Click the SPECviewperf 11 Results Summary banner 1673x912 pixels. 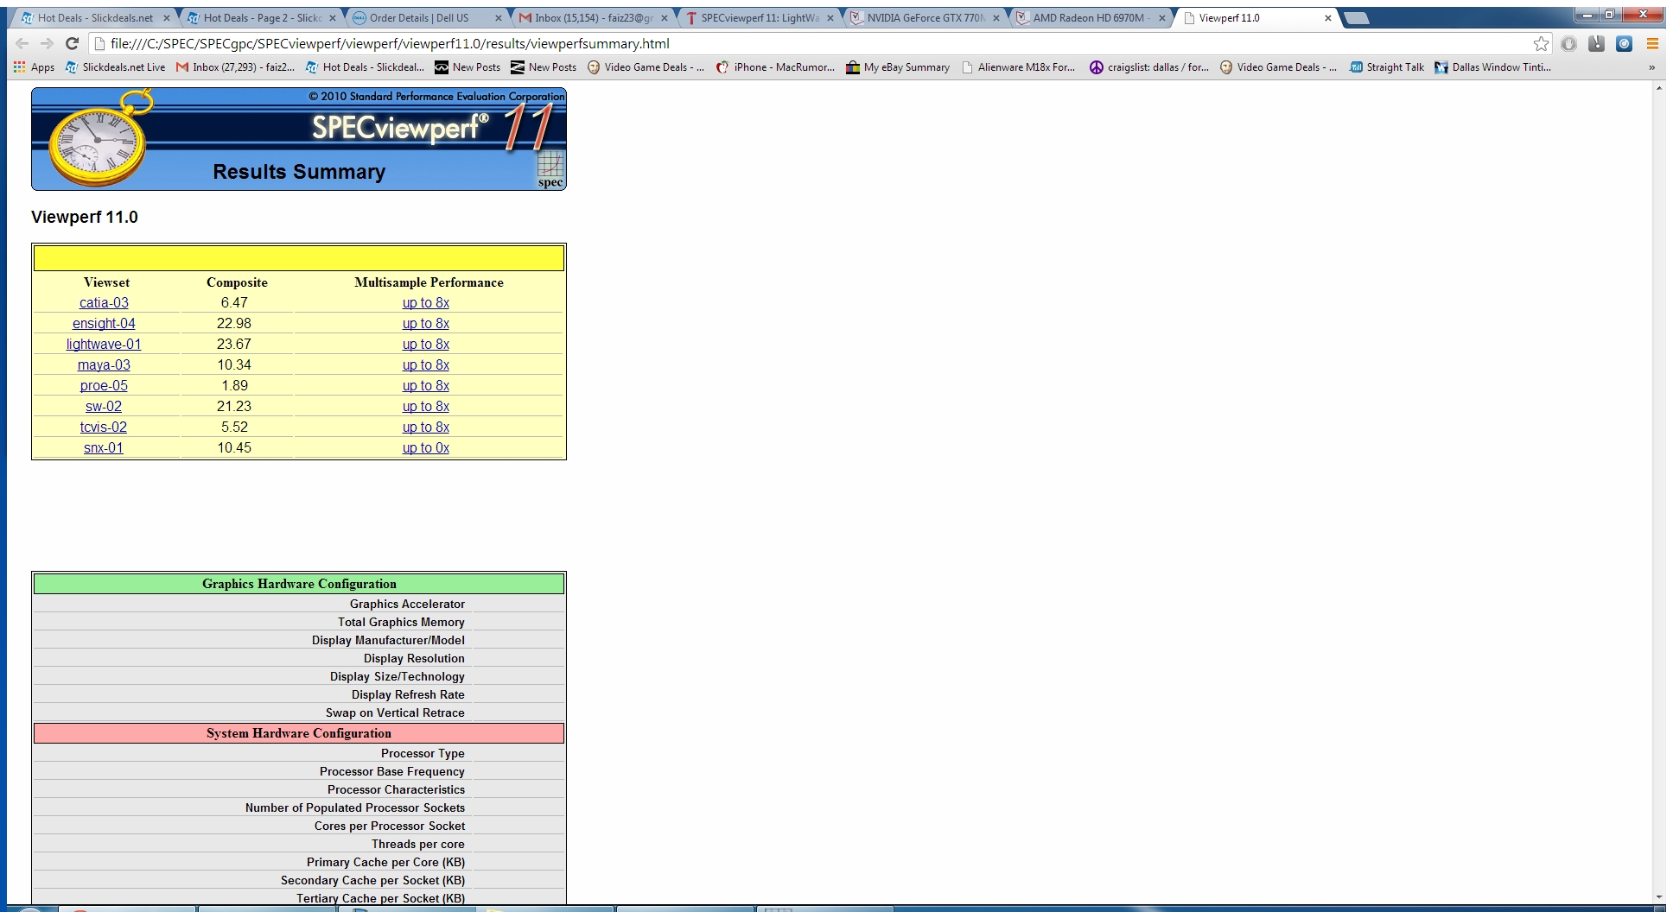[x=299, y=139]
